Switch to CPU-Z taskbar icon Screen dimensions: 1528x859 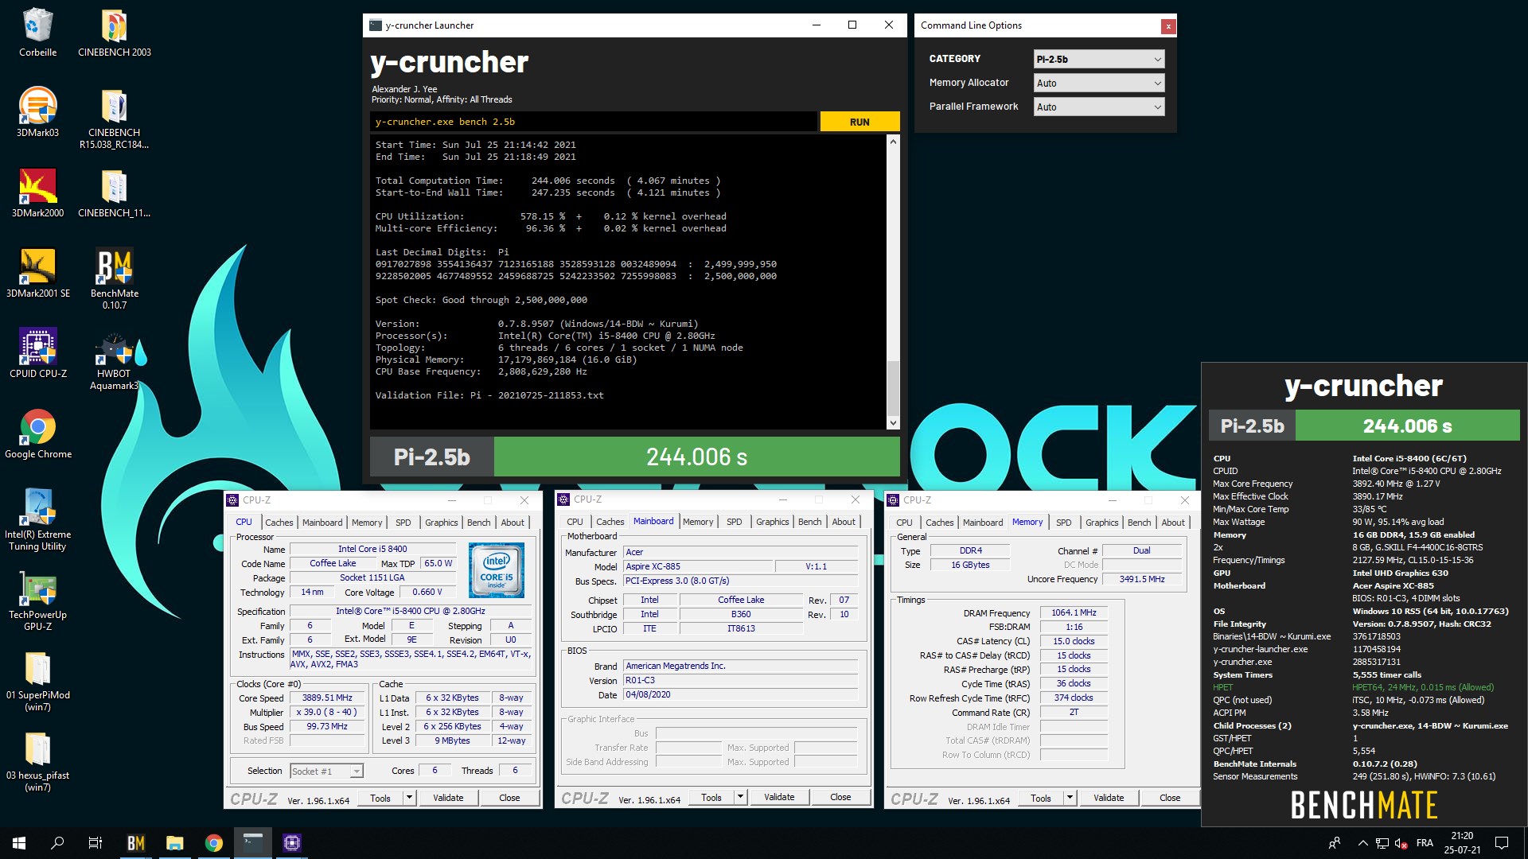pos(292,843)
